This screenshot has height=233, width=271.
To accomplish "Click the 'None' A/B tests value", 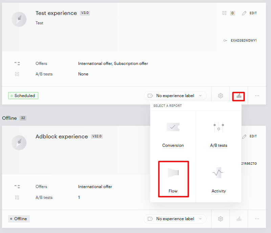I will 83,74.
